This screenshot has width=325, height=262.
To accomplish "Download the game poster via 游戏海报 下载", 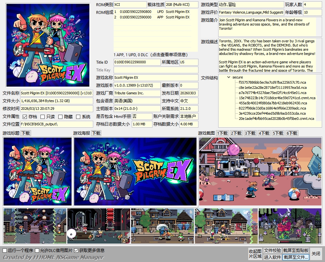I will pos(96,133).
